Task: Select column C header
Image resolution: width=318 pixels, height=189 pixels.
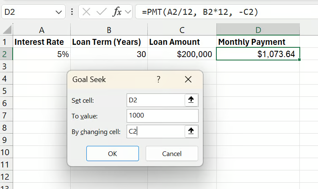Action: 182,30
